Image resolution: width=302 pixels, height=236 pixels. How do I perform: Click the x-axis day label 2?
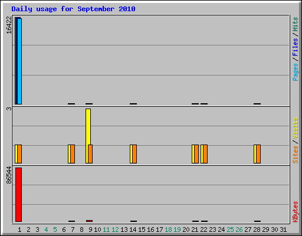(x=28, y=230)
